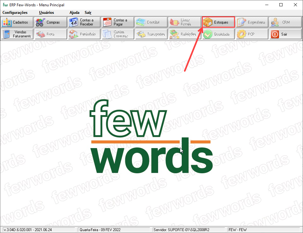Click the PCP gear module button
Screen dimensions: 303x233
coord(252,34)
